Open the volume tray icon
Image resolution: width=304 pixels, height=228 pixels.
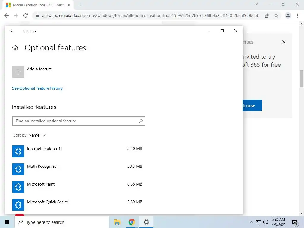(x=266, y=222)
